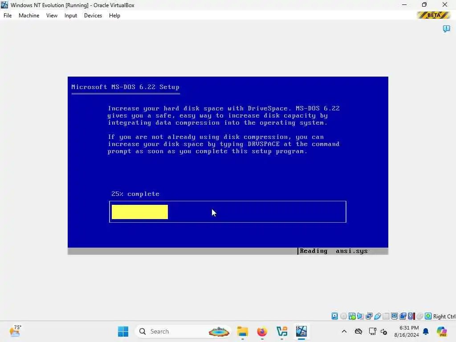Open the Windows Start menu
The image size is (456, 342).
(123, 331)
